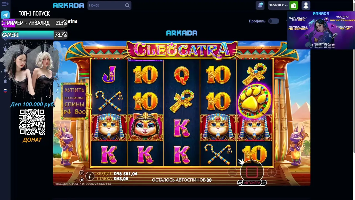The image size is (355, 200).
Task: Click the game info 'i' icon
Action: [x=90, y=176]
